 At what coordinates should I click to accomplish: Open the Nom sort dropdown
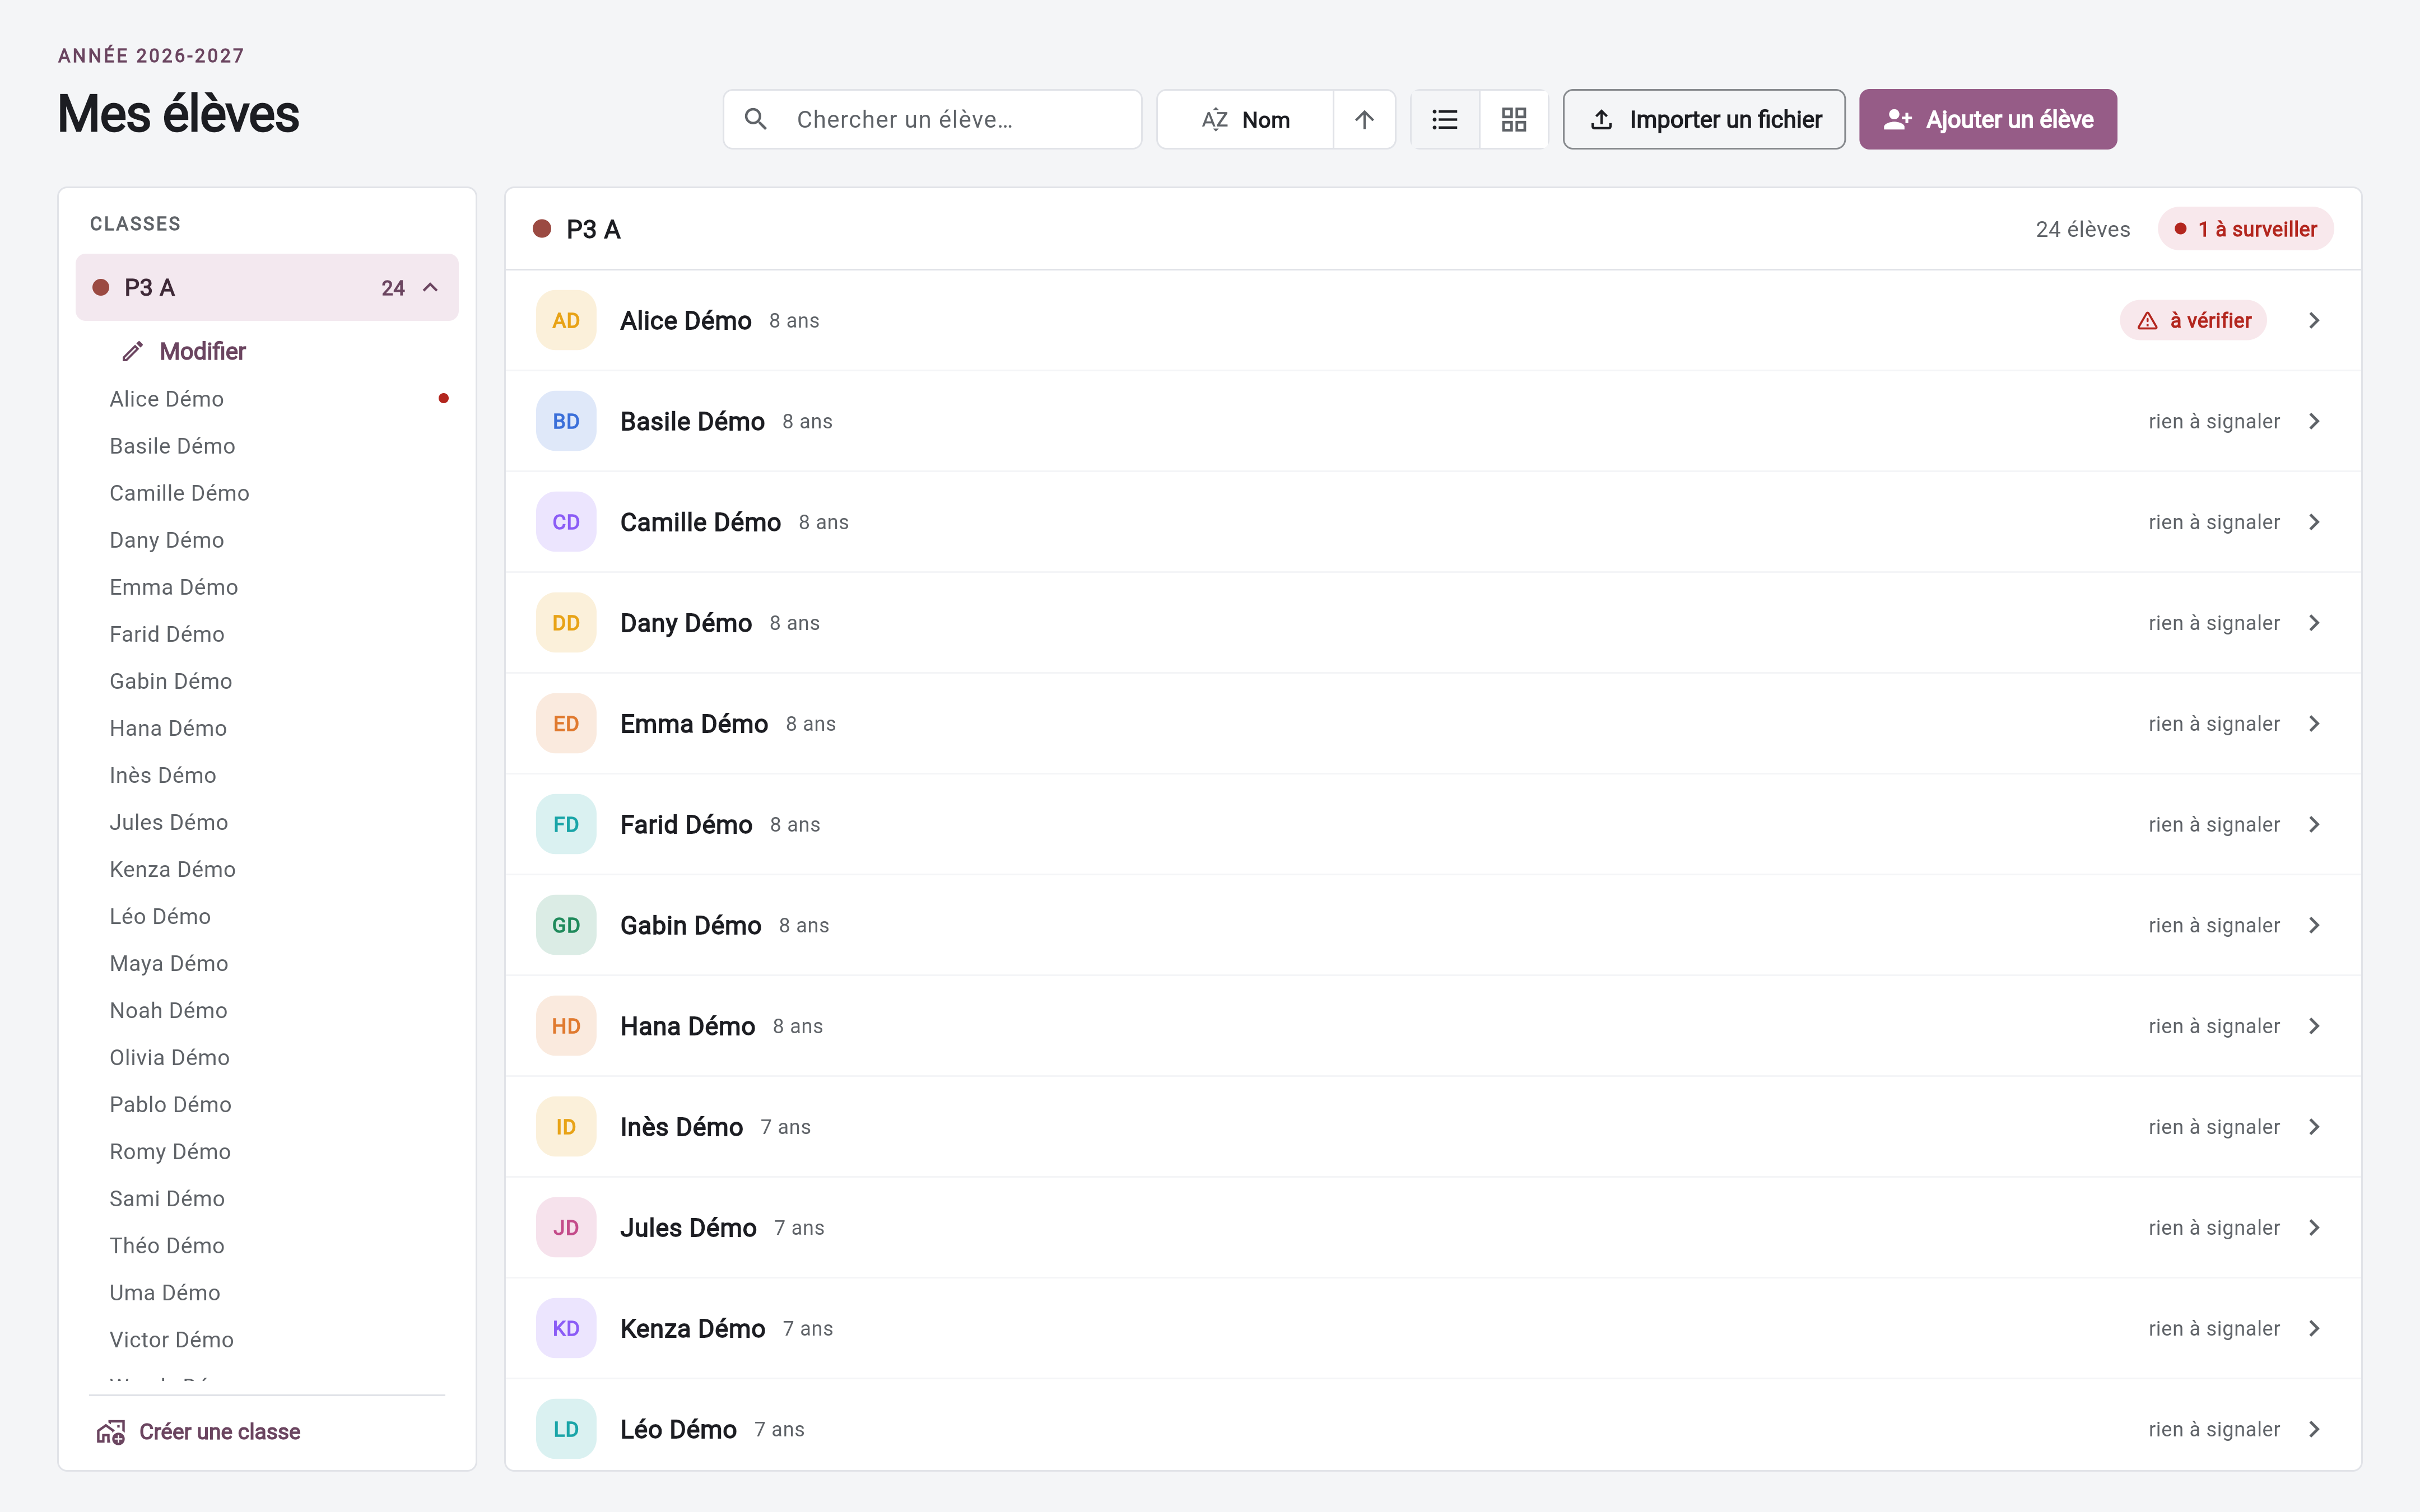click(x=1245, y=120)
